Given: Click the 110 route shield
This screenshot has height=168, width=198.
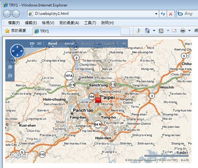Looking at the screenshot, I should click(42, 154).
